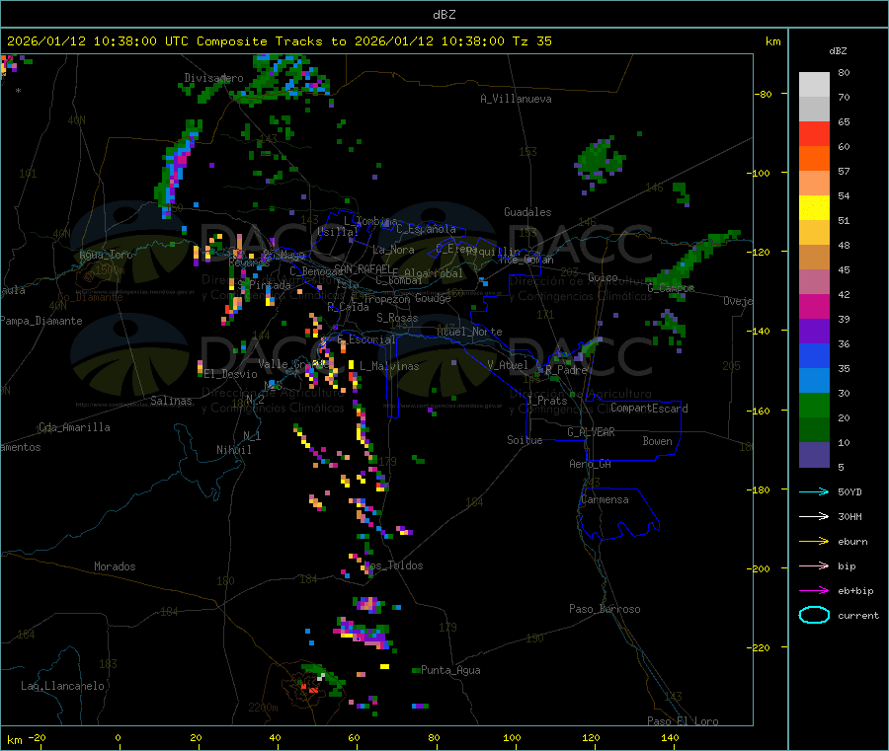Click the 'Atuel_Norte' map label
Screen dimensions: 889x751
pyautogui.click(x=469, y=332)
